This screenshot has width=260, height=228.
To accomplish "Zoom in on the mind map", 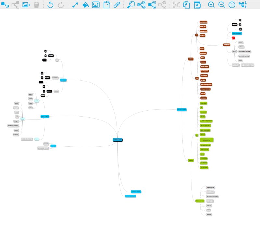I will coord(211,5).
